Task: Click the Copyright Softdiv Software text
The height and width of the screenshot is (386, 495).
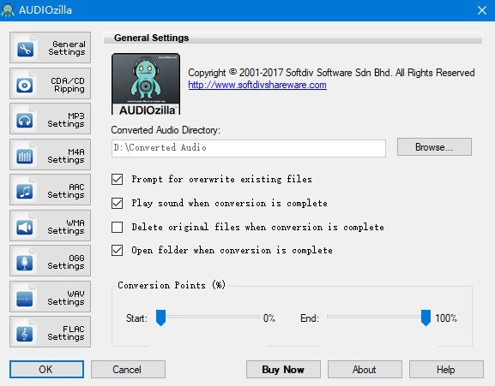Action: (331, 73)
